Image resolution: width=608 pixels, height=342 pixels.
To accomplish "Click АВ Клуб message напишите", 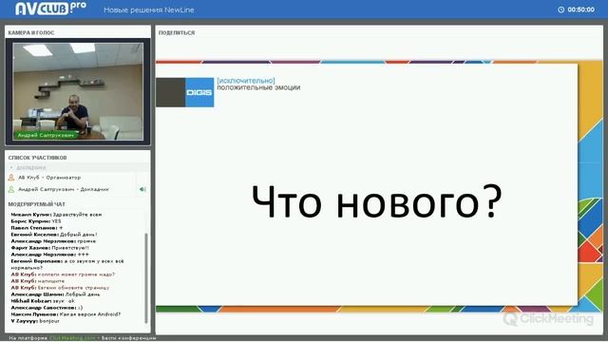I will 38,281.
